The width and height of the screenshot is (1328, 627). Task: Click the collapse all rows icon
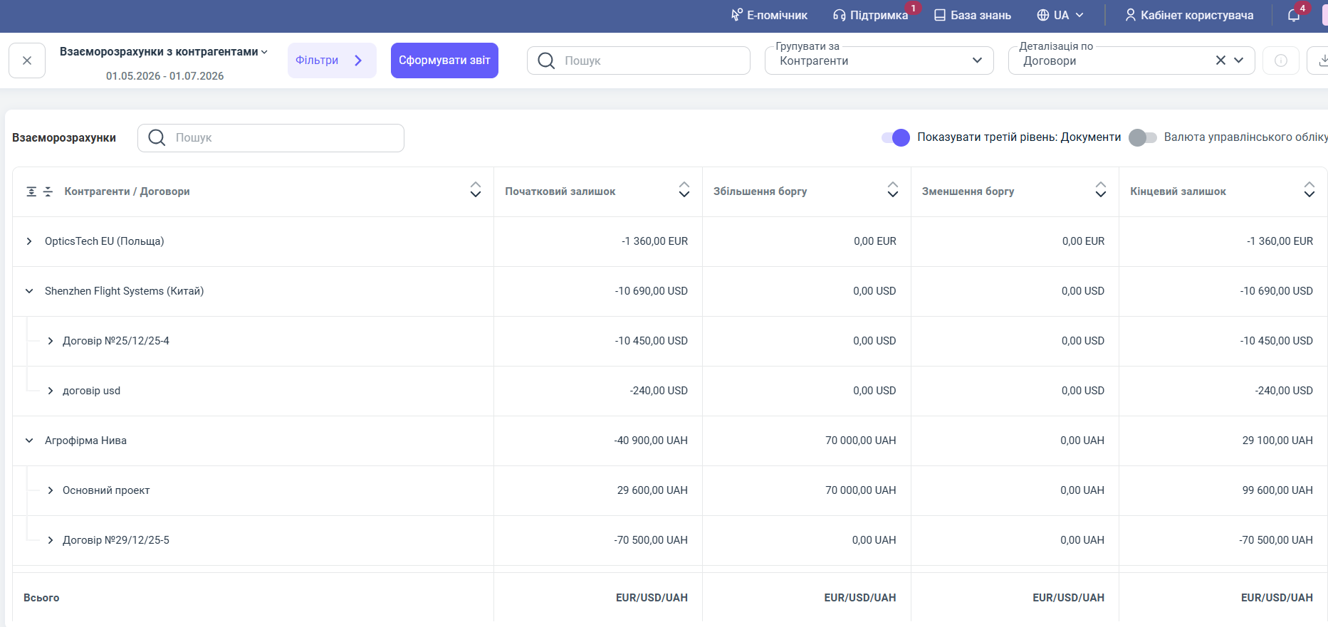point(48,191)
